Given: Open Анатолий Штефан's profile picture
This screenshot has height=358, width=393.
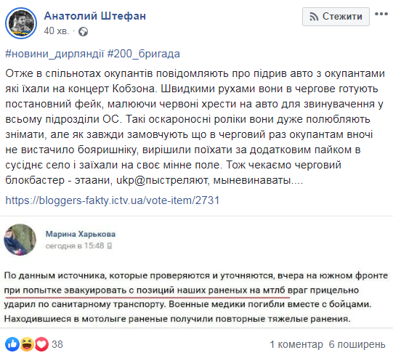Looking at the screenshot, I should 21,23.
